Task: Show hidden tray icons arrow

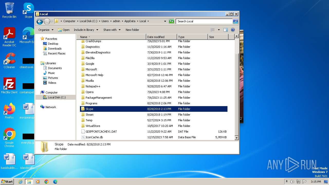Action: 287,182
